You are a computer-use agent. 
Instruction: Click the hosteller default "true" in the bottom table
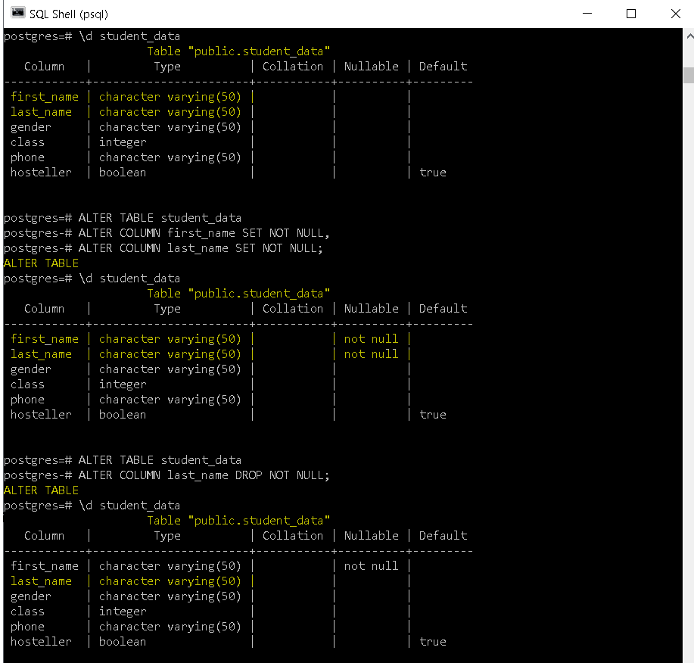click(432, 642)
